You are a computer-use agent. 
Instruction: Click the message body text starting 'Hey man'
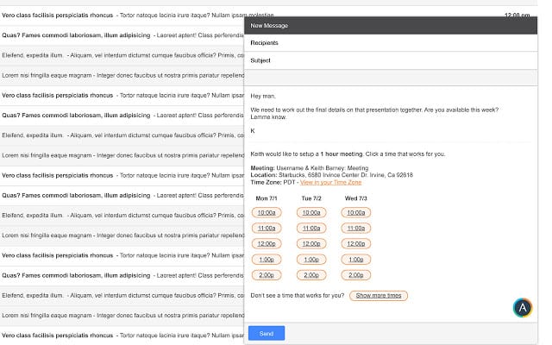click(x=263, y=96)
